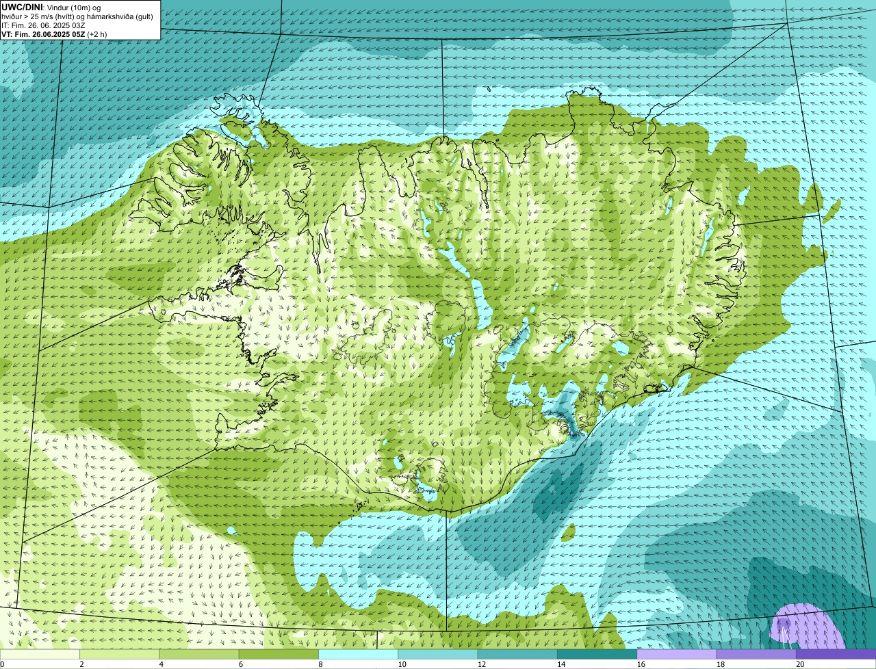This screenshot has width=876, height=669.
Task: Click the dark teal 14–16 legend swatch
Action: 597,654
